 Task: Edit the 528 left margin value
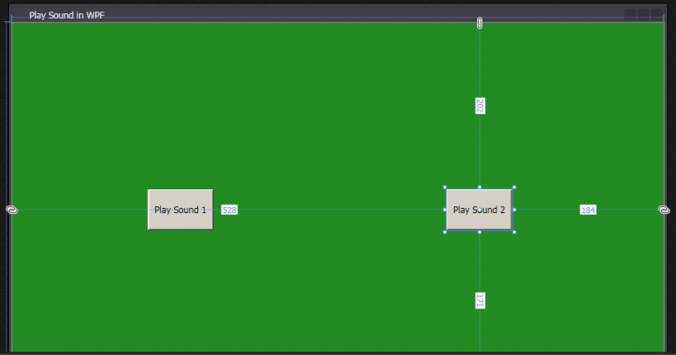pyautogui.click(x=230, y=211)
